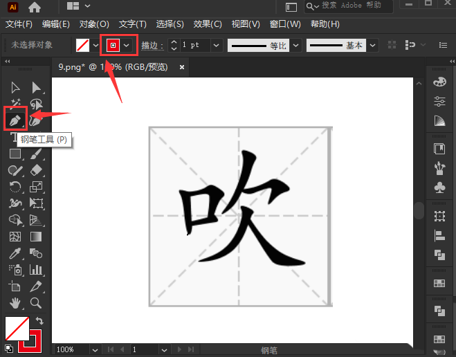Select the Shape Builder tool
Image resolution: width=456 pixels, height=357 pixels.
tap(15, 220)
